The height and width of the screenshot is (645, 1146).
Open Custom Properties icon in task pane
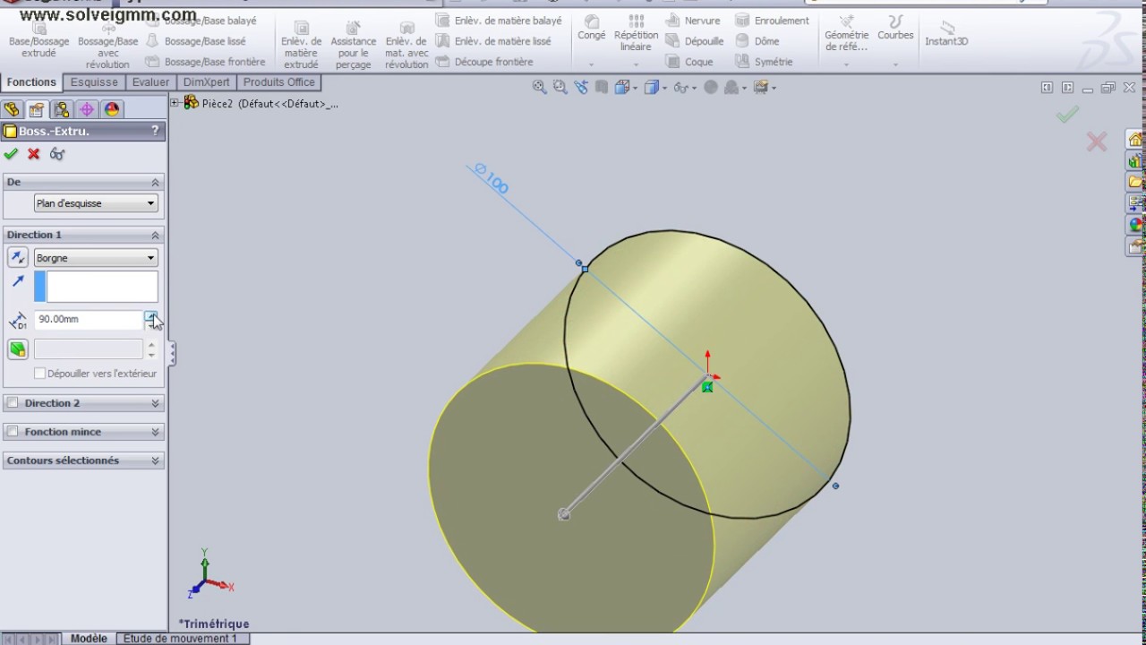click(1135, 245)
